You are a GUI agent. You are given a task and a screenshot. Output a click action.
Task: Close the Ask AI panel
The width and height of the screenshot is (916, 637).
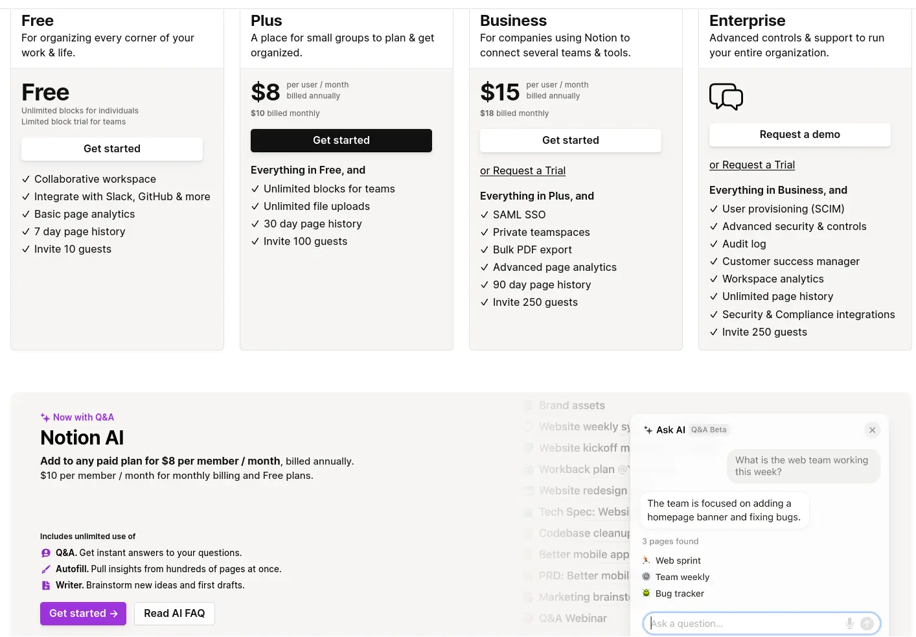[872, 430]
